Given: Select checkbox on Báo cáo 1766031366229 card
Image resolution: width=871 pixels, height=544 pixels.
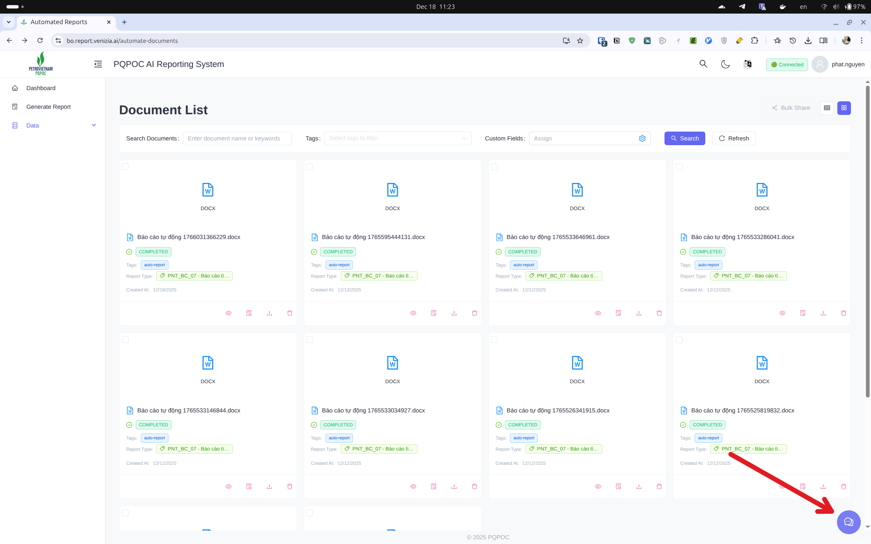Looking at the screenshot, I should click(x=126, y=166).
